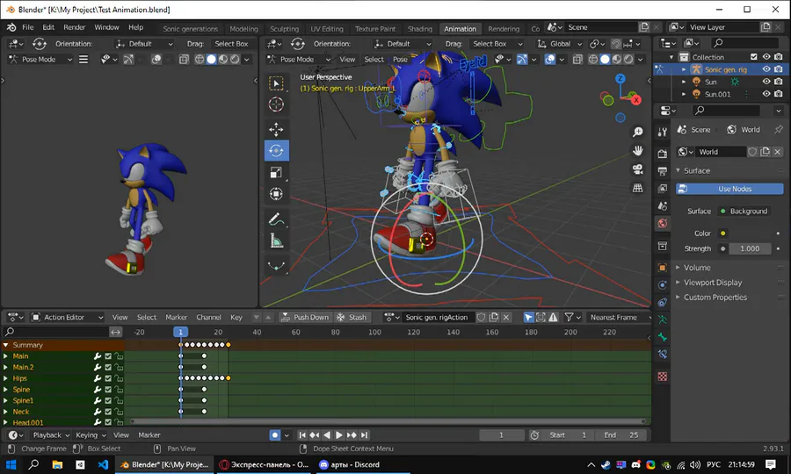791x474 pixels.
Task: Toggle Sun viewport visibility eye
Action: (766, 82)
